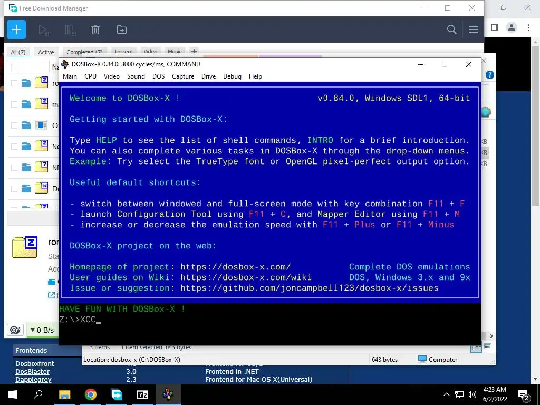Image resolution: width=540 pixels, height=405 pixels.
Task: Switch to details view icon in status bar
Action: (476, 348)
